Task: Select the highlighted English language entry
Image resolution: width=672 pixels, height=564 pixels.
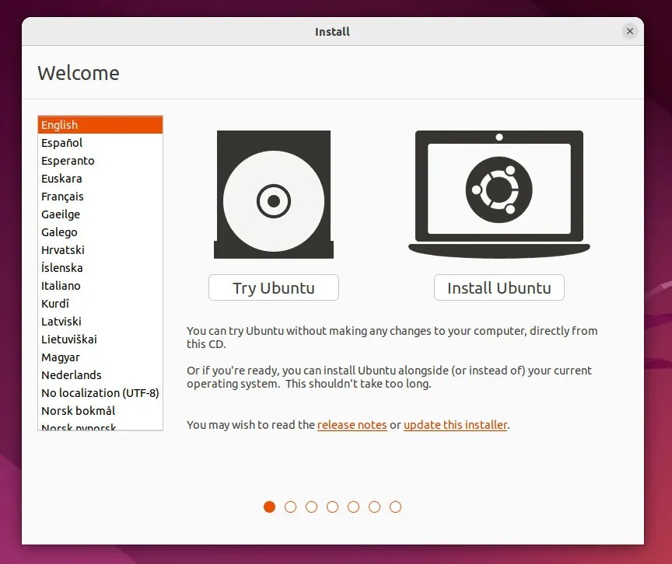Action: [100, 125]
